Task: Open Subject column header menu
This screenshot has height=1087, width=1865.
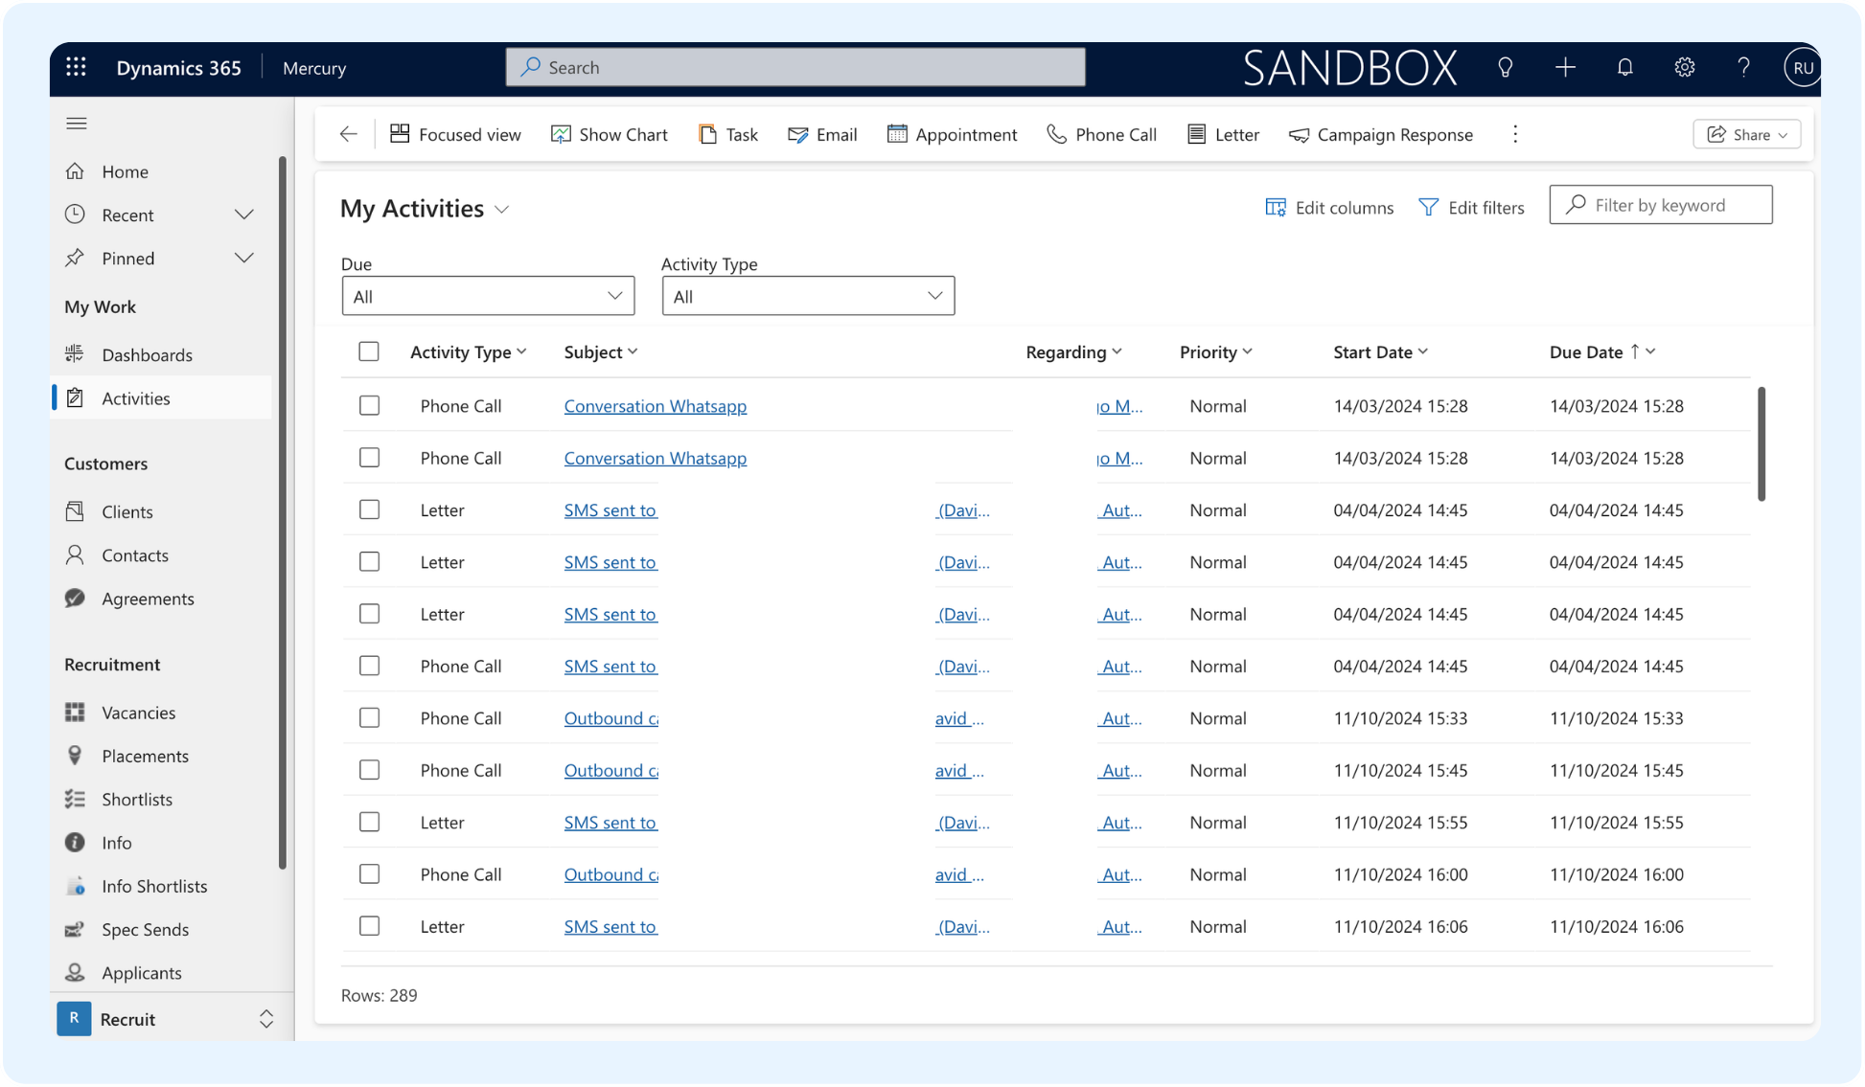Action: tap(601, 352)
